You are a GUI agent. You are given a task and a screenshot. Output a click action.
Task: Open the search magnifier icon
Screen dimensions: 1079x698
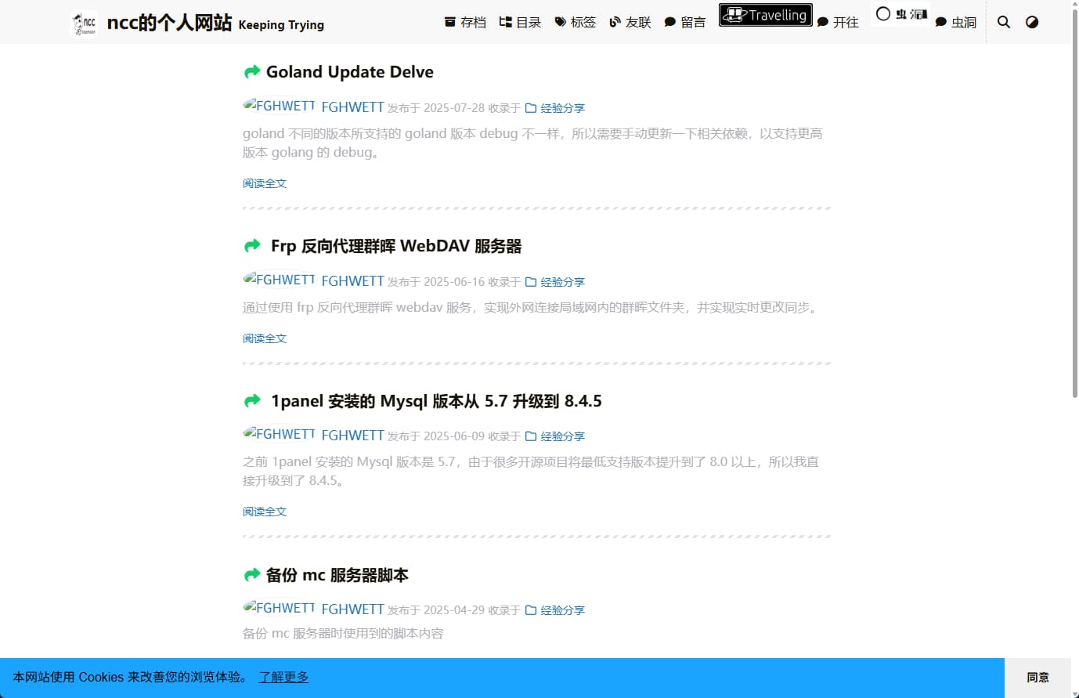[1003, 22]
